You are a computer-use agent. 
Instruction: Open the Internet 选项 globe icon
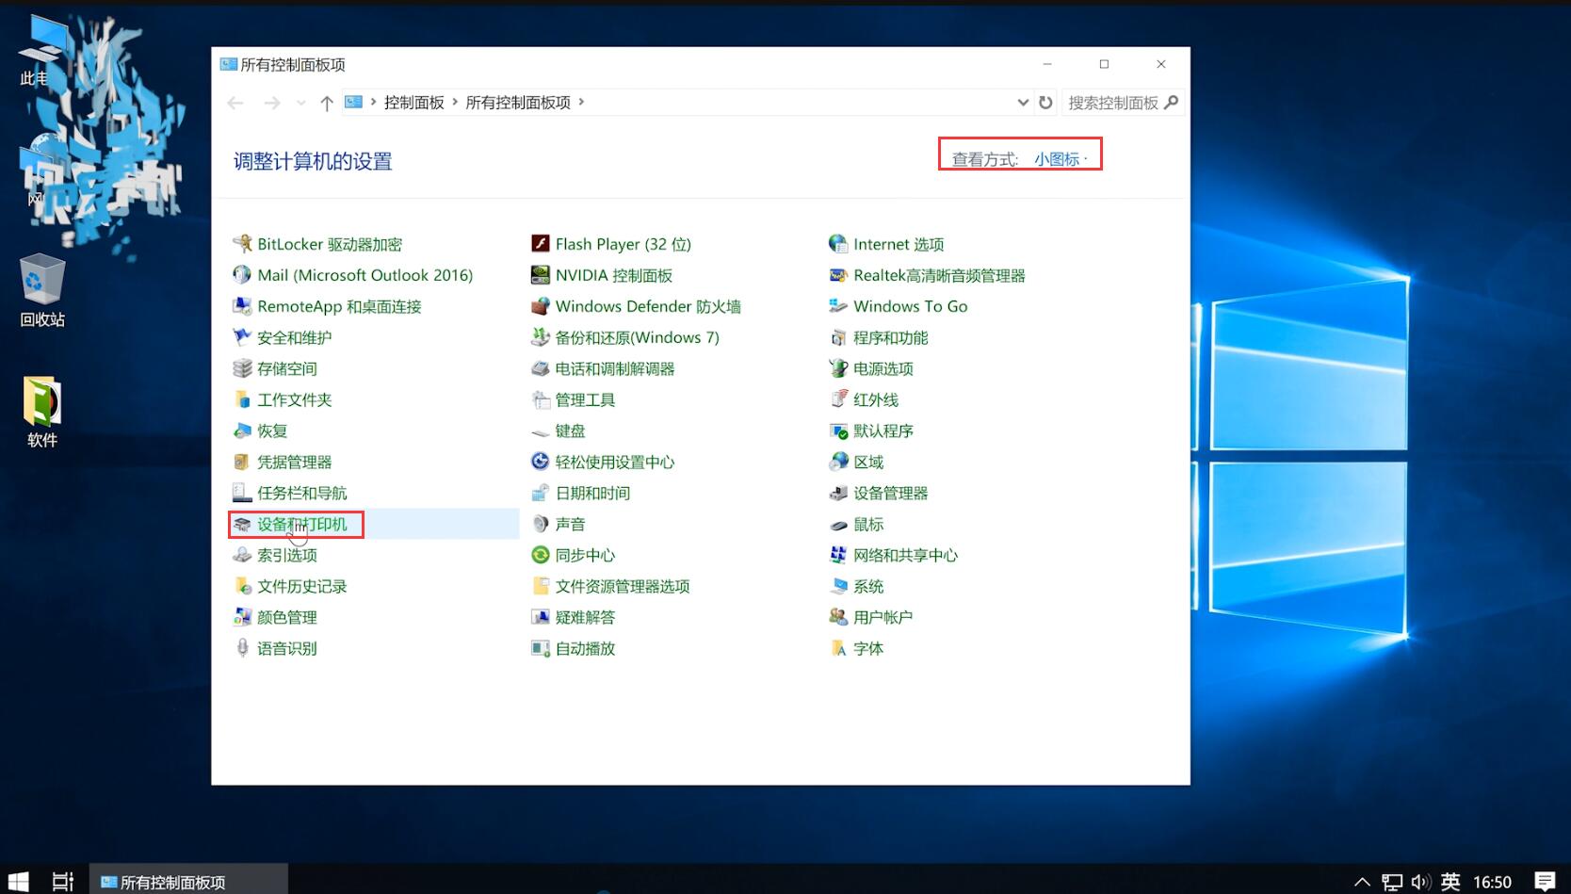[838, 244]
